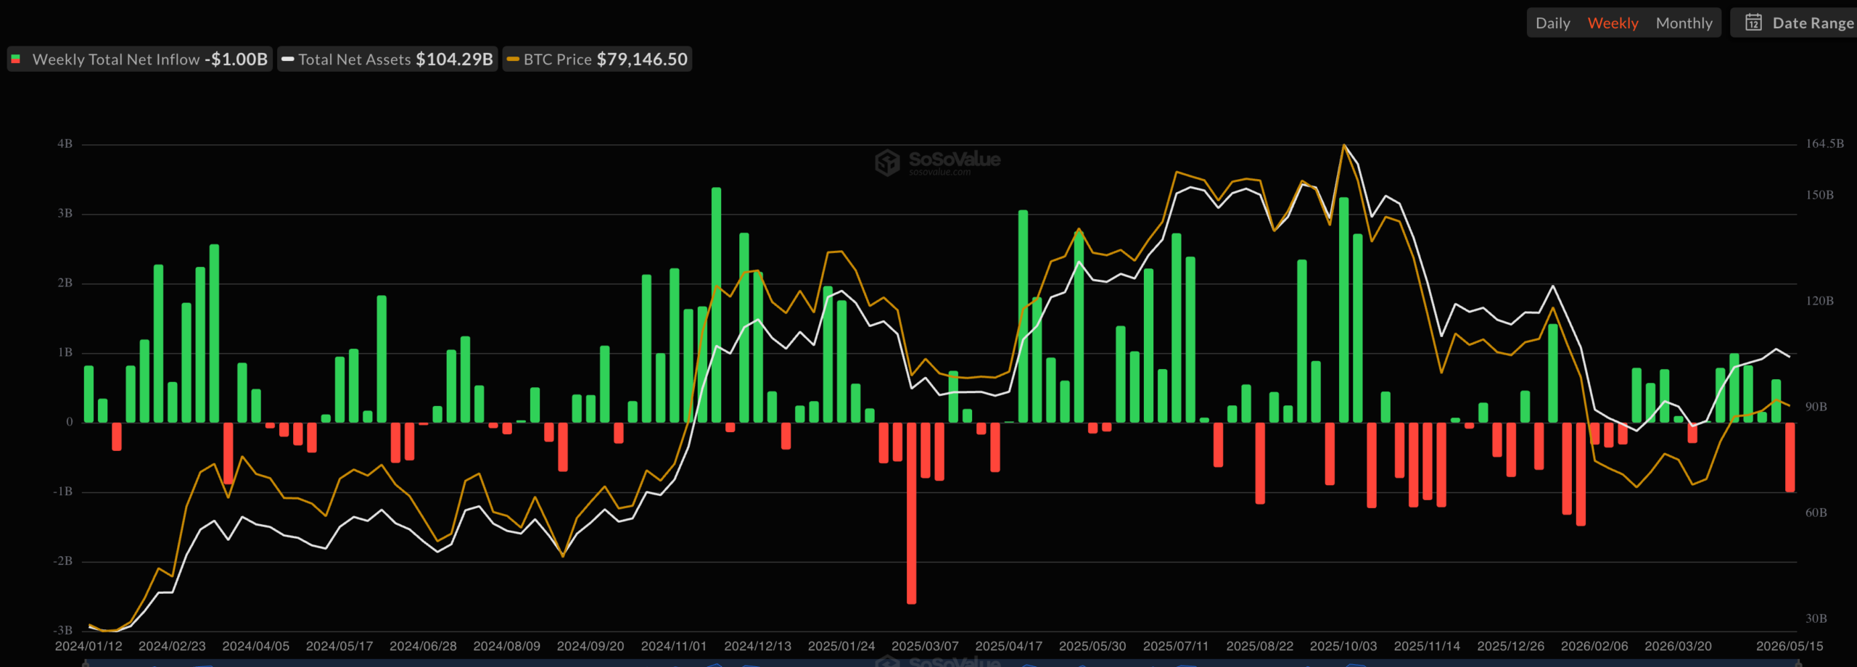Viewport: 1857px width, 667px height.
Task: Click the $104.29B total net assets value
Action: point(454,59)
